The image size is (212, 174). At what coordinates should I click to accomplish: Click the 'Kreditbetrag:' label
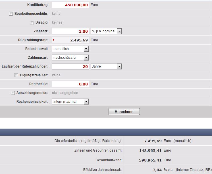[38, 5]
